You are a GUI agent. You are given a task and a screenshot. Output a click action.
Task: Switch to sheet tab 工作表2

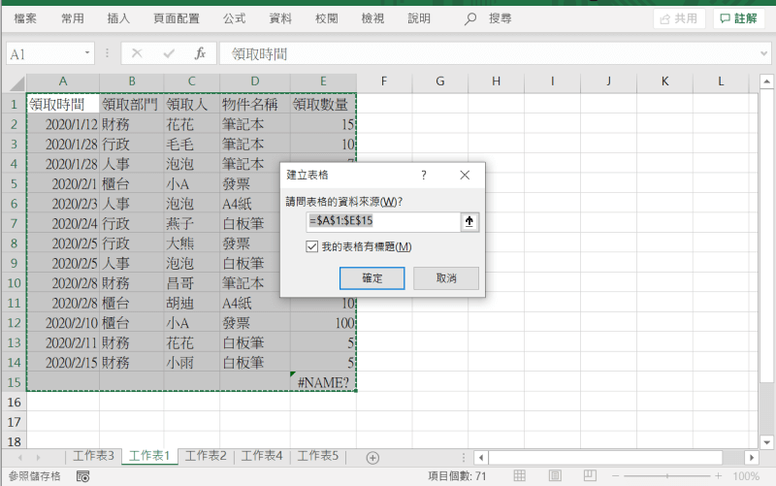coord(206,456)
